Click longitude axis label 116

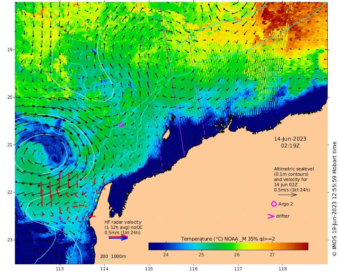pos(193,269)
